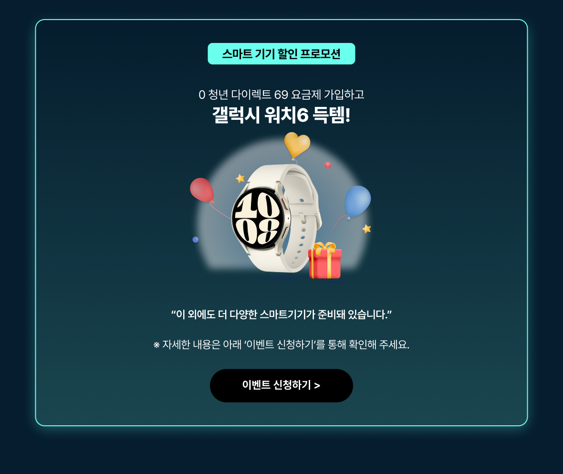
Task: Click the 이벤트 신청하기 button
Action: (281, 385)
